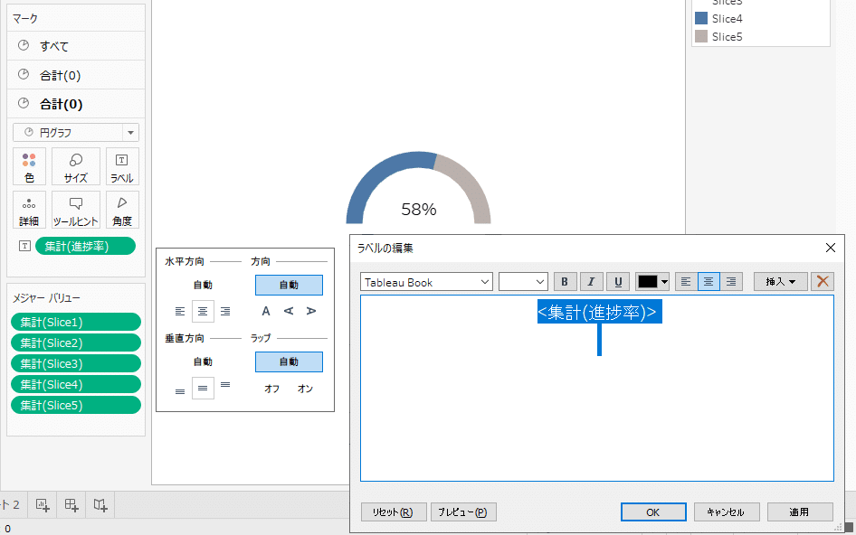Click the 適用 apply button
The height and width of the screenshot is (535, 856).
(800, 512)
